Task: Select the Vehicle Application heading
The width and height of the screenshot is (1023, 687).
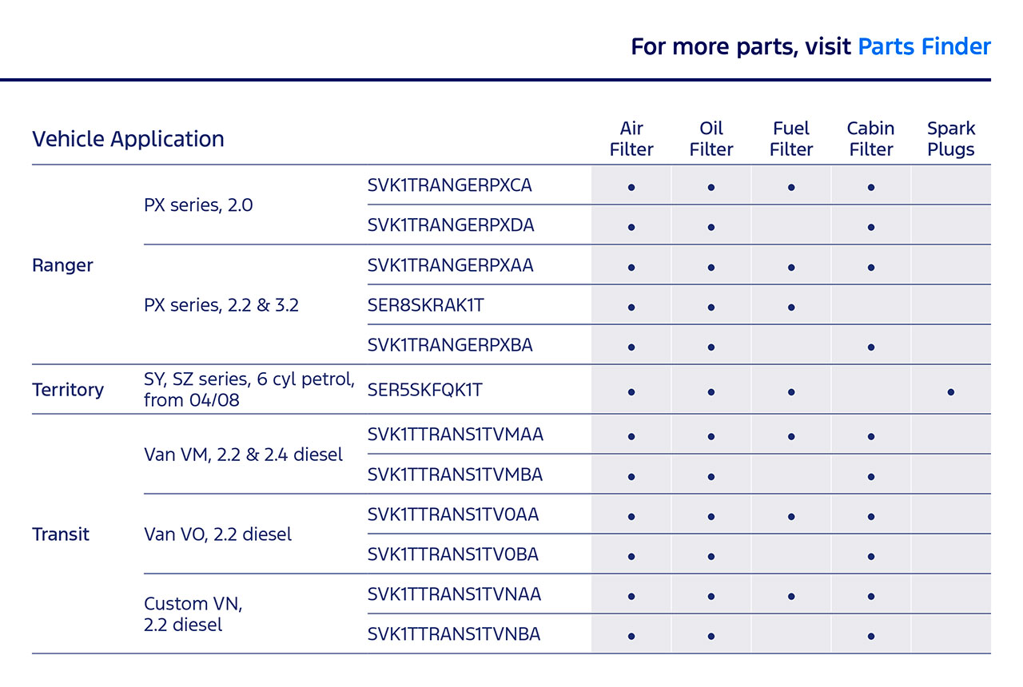Action: pyautogui.click(x=128, y=139)
